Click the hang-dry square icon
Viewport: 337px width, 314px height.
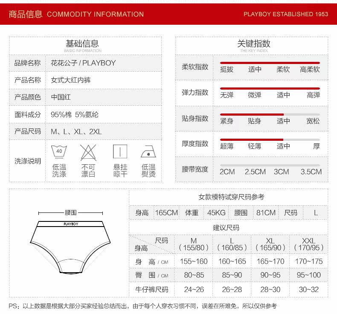(x=120, y=151)
